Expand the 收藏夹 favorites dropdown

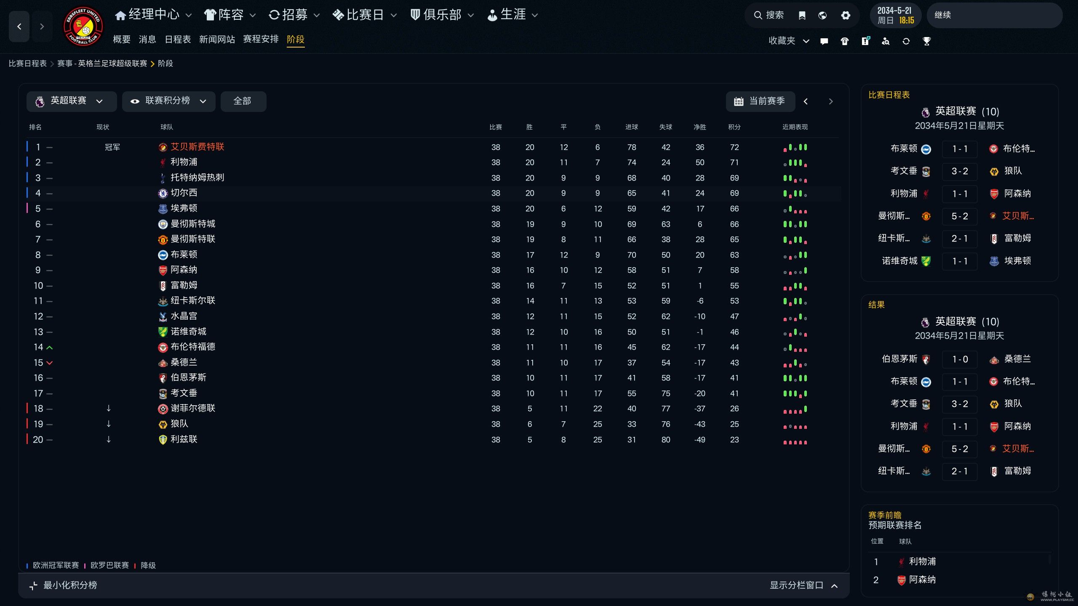(x=788, y=41)
